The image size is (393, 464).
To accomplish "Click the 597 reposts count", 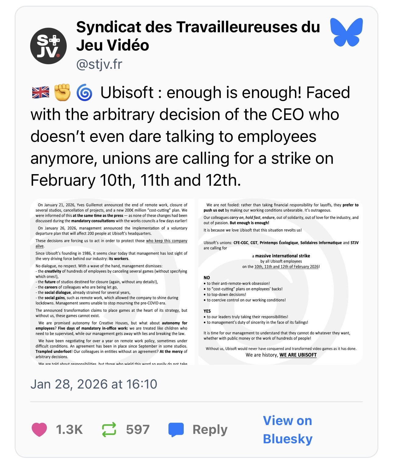I will pos(138,430).
